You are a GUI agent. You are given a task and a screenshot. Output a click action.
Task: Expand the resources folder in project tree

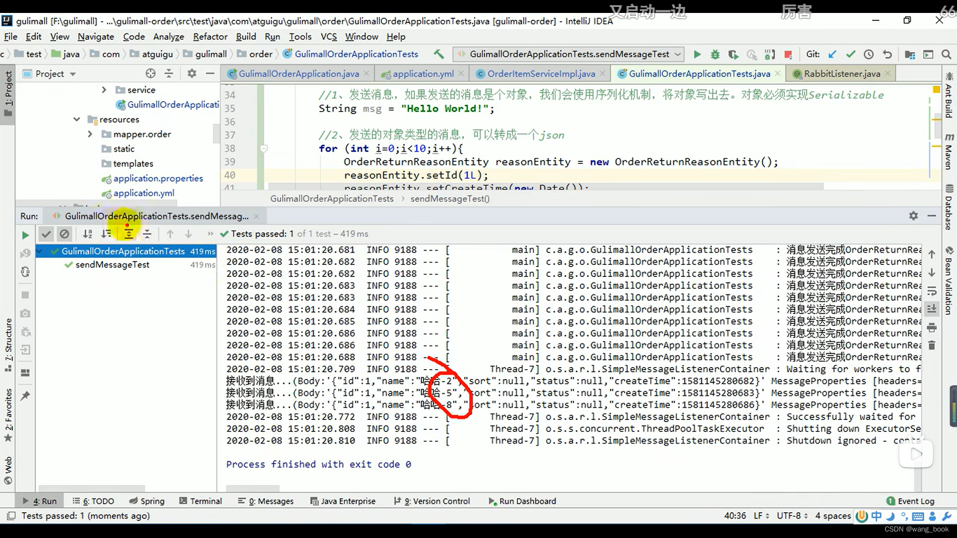click(x=77, y=119)
